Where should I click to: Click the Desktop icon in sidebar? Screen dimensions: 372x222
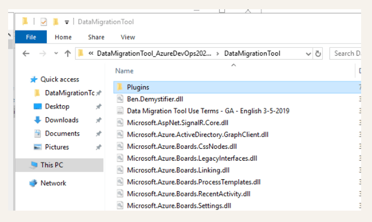tap(37, 106)
